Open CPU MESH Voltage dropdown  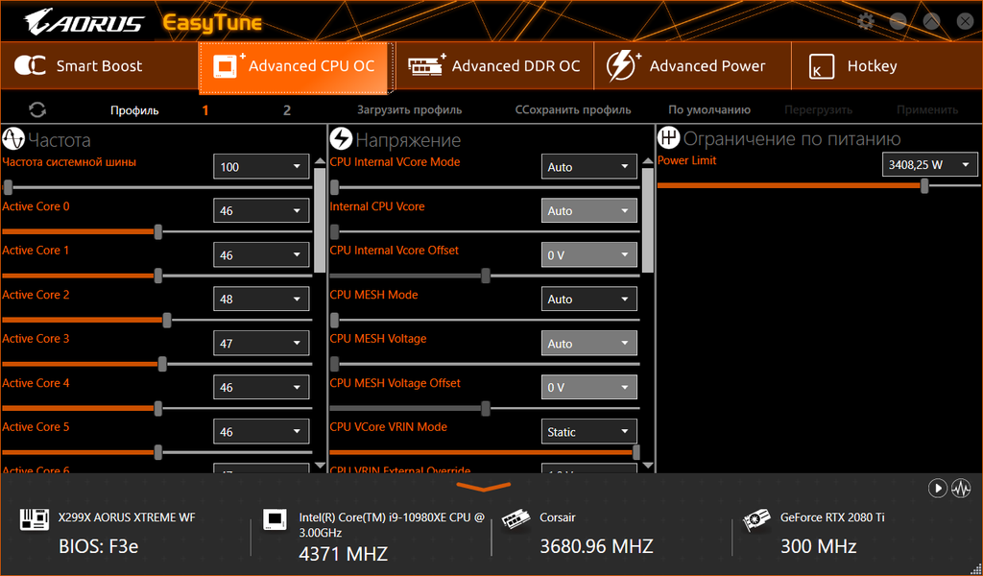(x=588, y=344)
